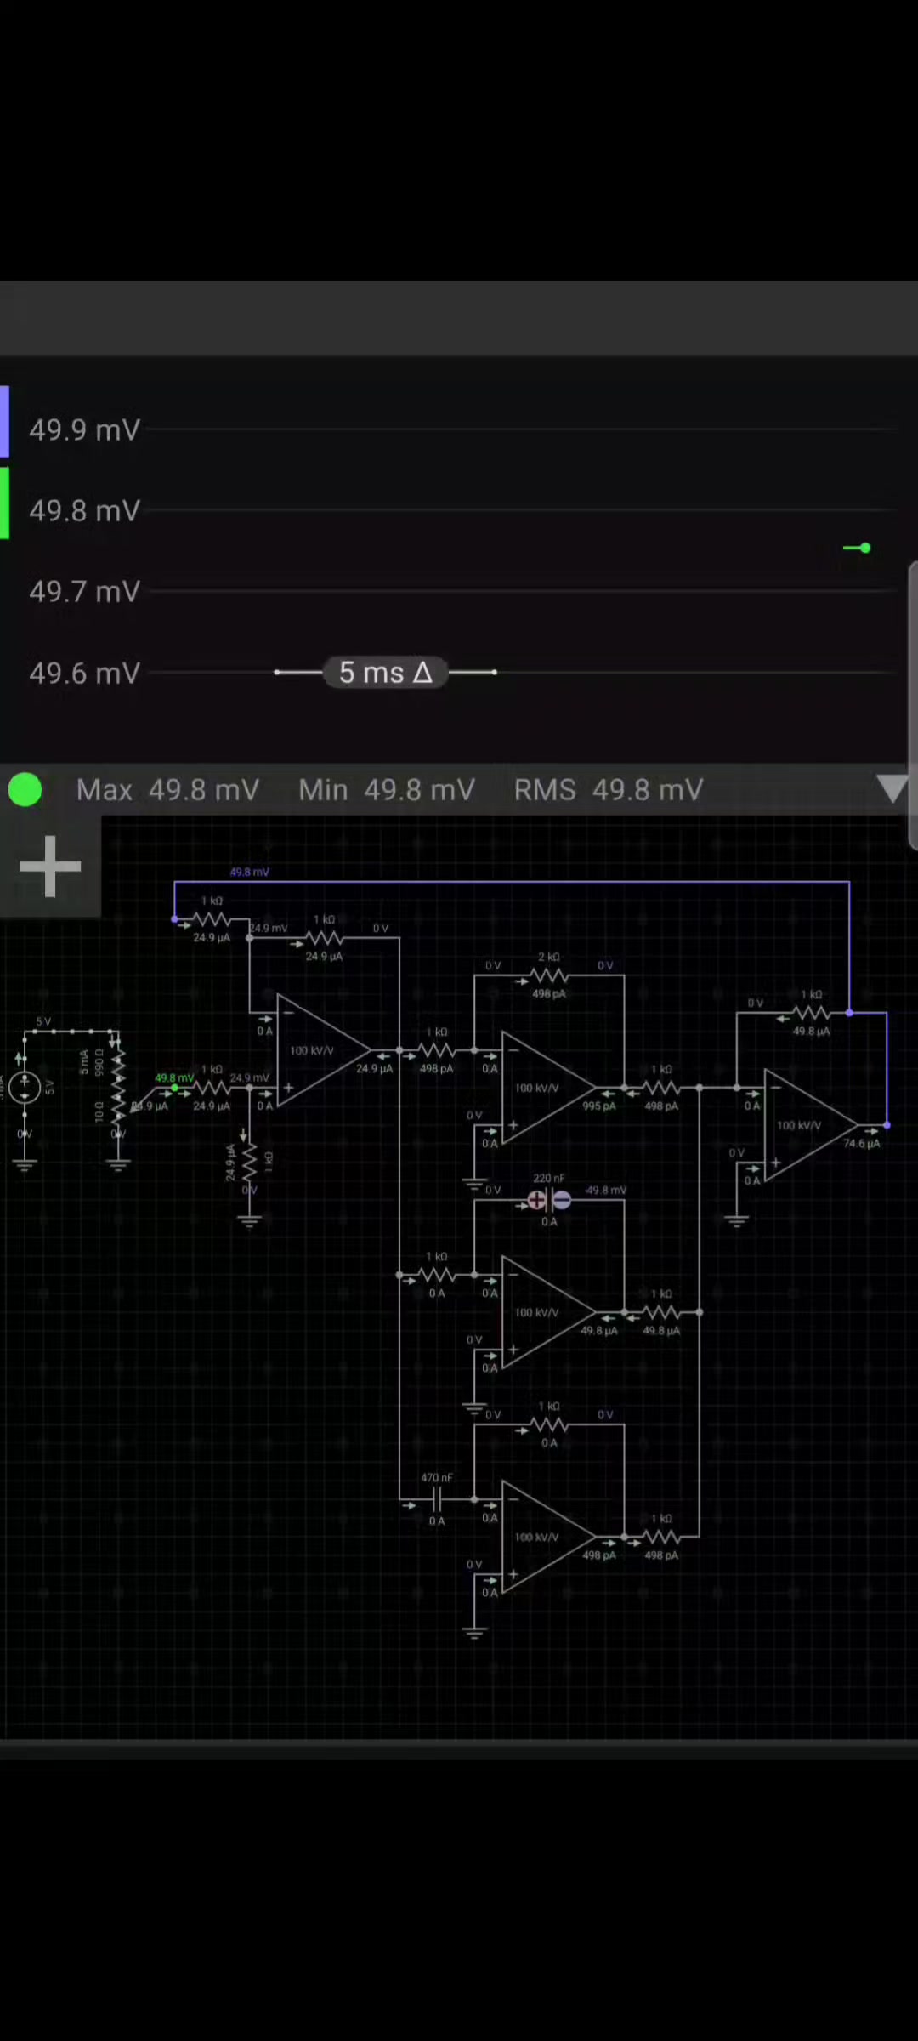Select the 1 kΩ resistor on the purple feedback wire
918x2041 pixels.
(x=212, y=918)
